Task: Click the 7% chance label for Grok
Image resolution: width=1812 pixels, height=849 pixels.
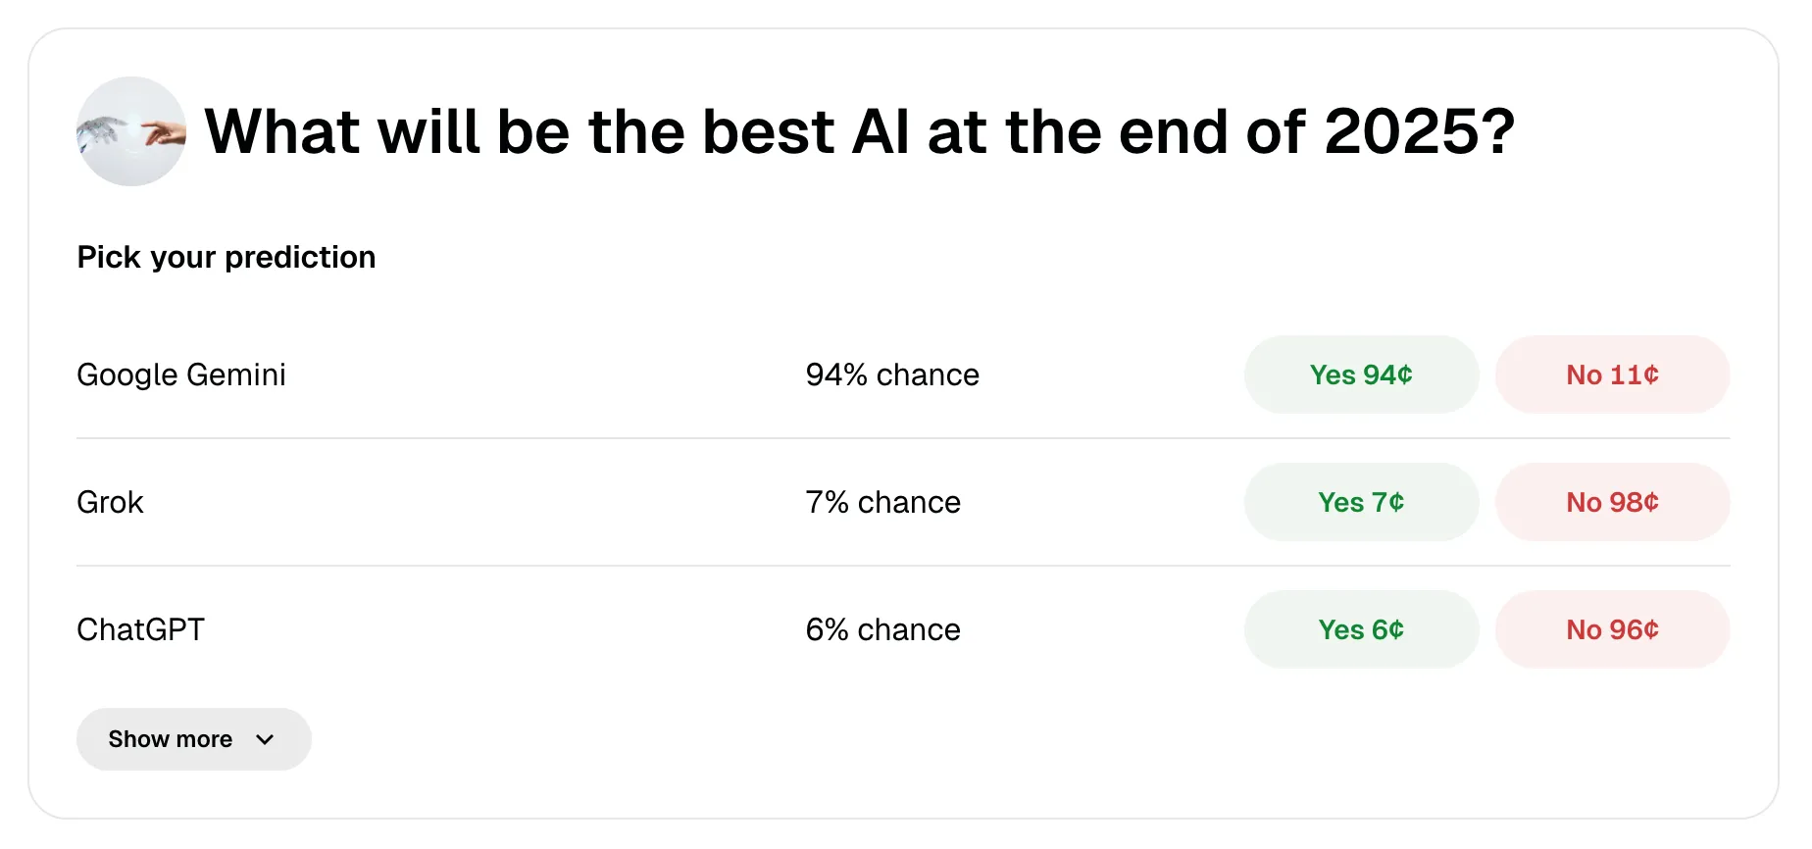Action: point(881,502)
